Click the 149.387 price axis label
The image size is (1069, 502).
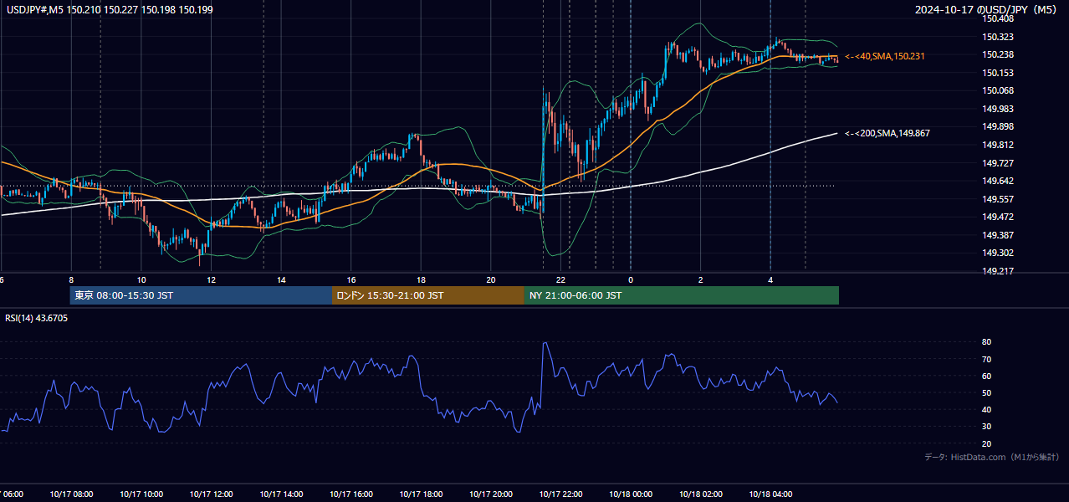tap(999, 235)
